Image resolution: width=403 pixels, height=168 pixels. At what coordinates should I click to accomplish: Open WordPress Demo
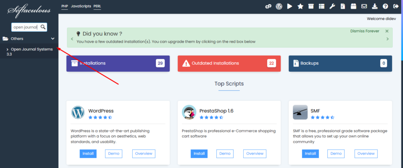114,154
